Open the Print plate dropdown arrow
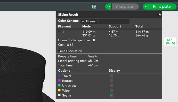Image resolution: width=178 pixels, height=102 pixels. [146, 7]
